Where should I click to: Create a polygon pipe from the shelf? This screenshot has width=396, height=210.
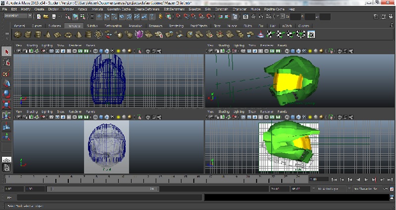click(x=89, y=35)
